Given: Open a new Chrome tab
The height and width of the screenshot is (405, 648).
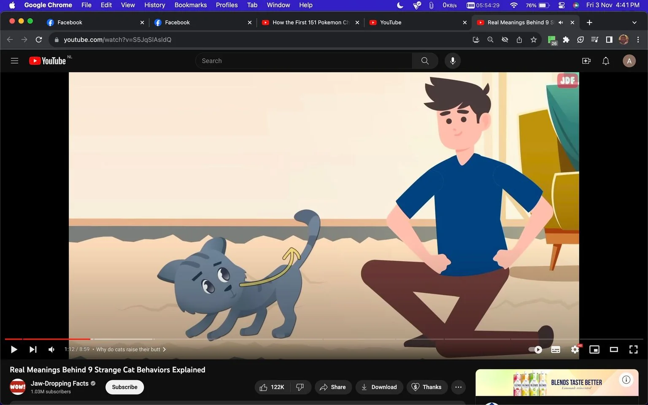Looking at the screenshot, I should click(589, 22).
